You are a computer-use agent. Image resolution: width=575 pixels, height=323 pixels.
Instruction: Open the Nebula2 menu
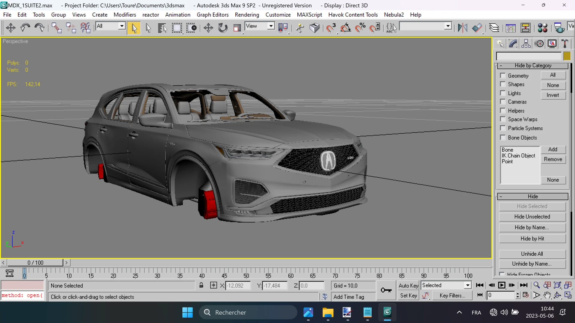[394, 15]
